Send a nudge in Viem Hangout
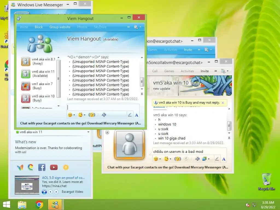 [92, 115]
